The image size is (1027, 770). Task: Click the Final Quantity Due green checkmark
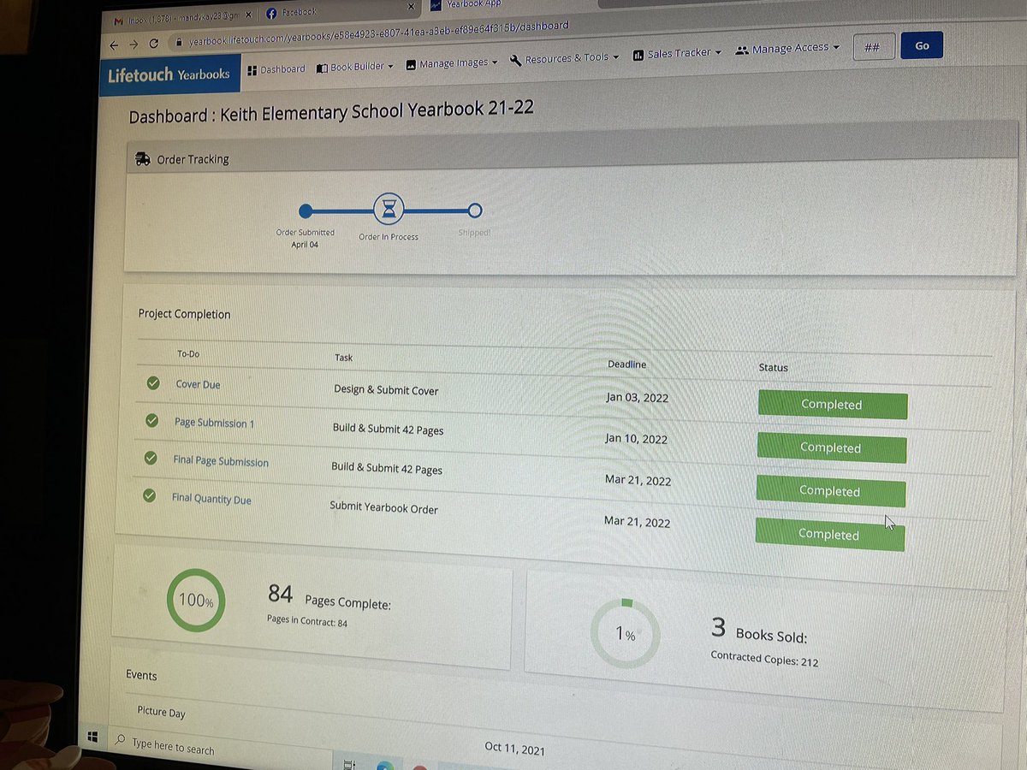(x=150, y=495)
